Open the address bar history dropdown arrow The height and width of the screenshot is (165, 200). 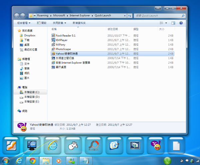pos(125,16)
